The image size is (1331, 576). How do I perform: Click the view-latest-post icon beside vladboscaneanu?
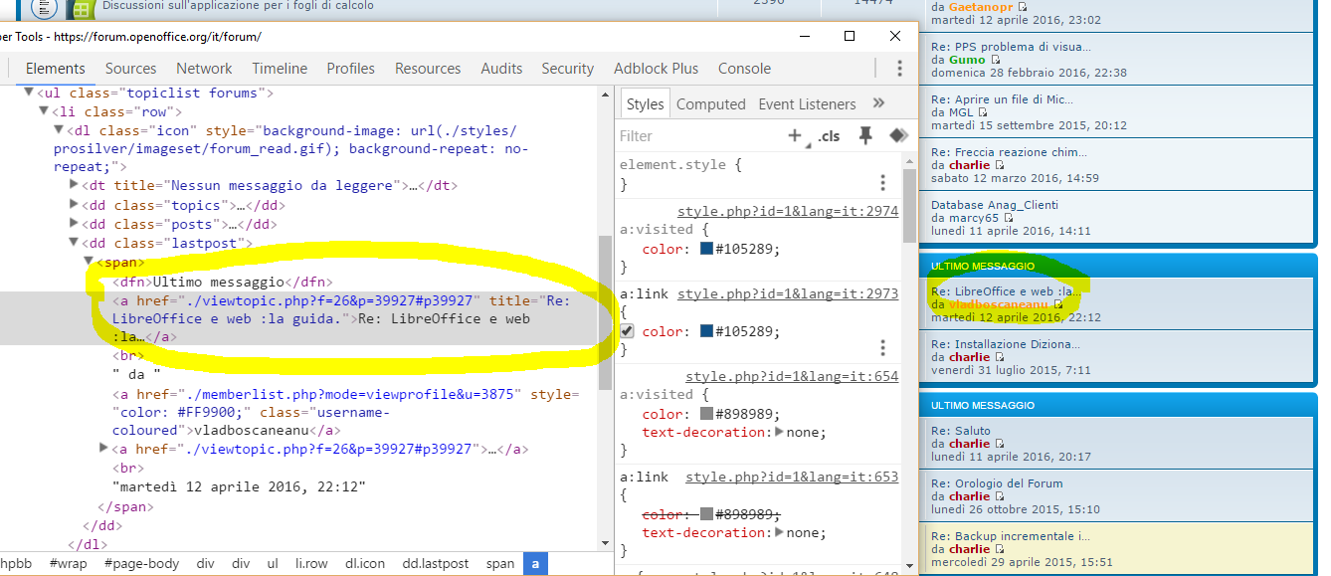1058,304
